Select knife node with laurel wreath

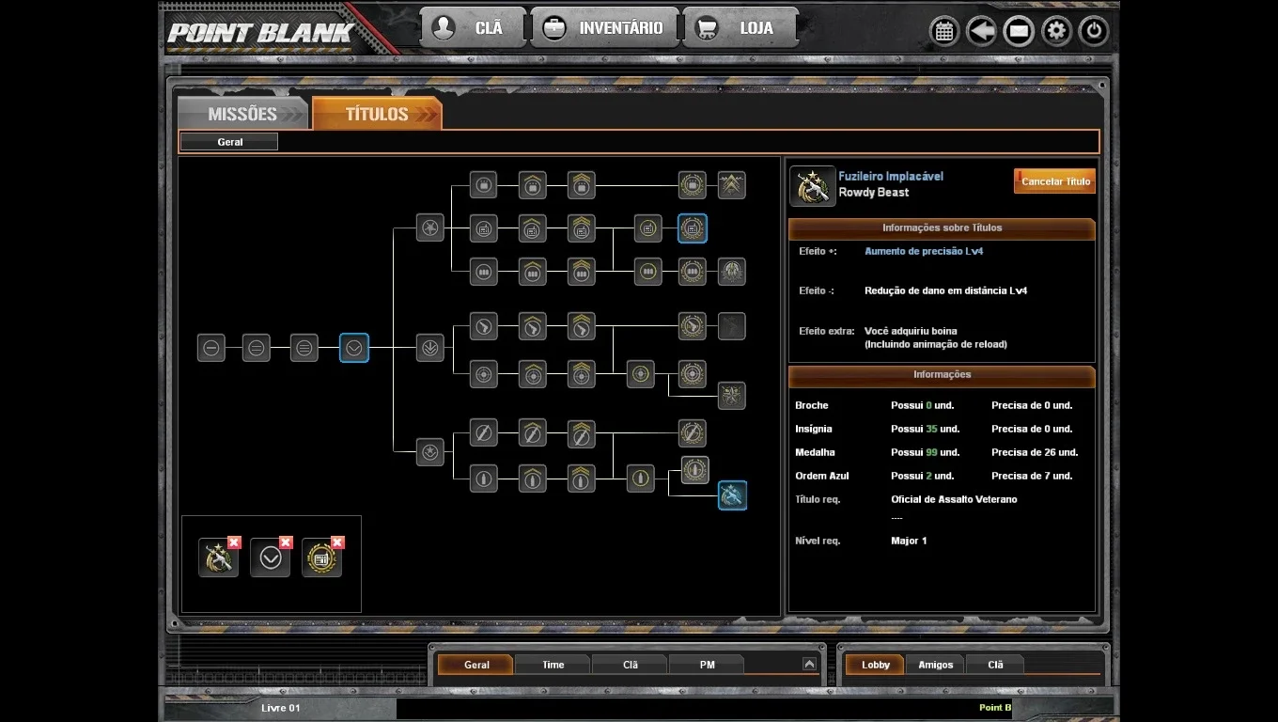tap(693, 433)
